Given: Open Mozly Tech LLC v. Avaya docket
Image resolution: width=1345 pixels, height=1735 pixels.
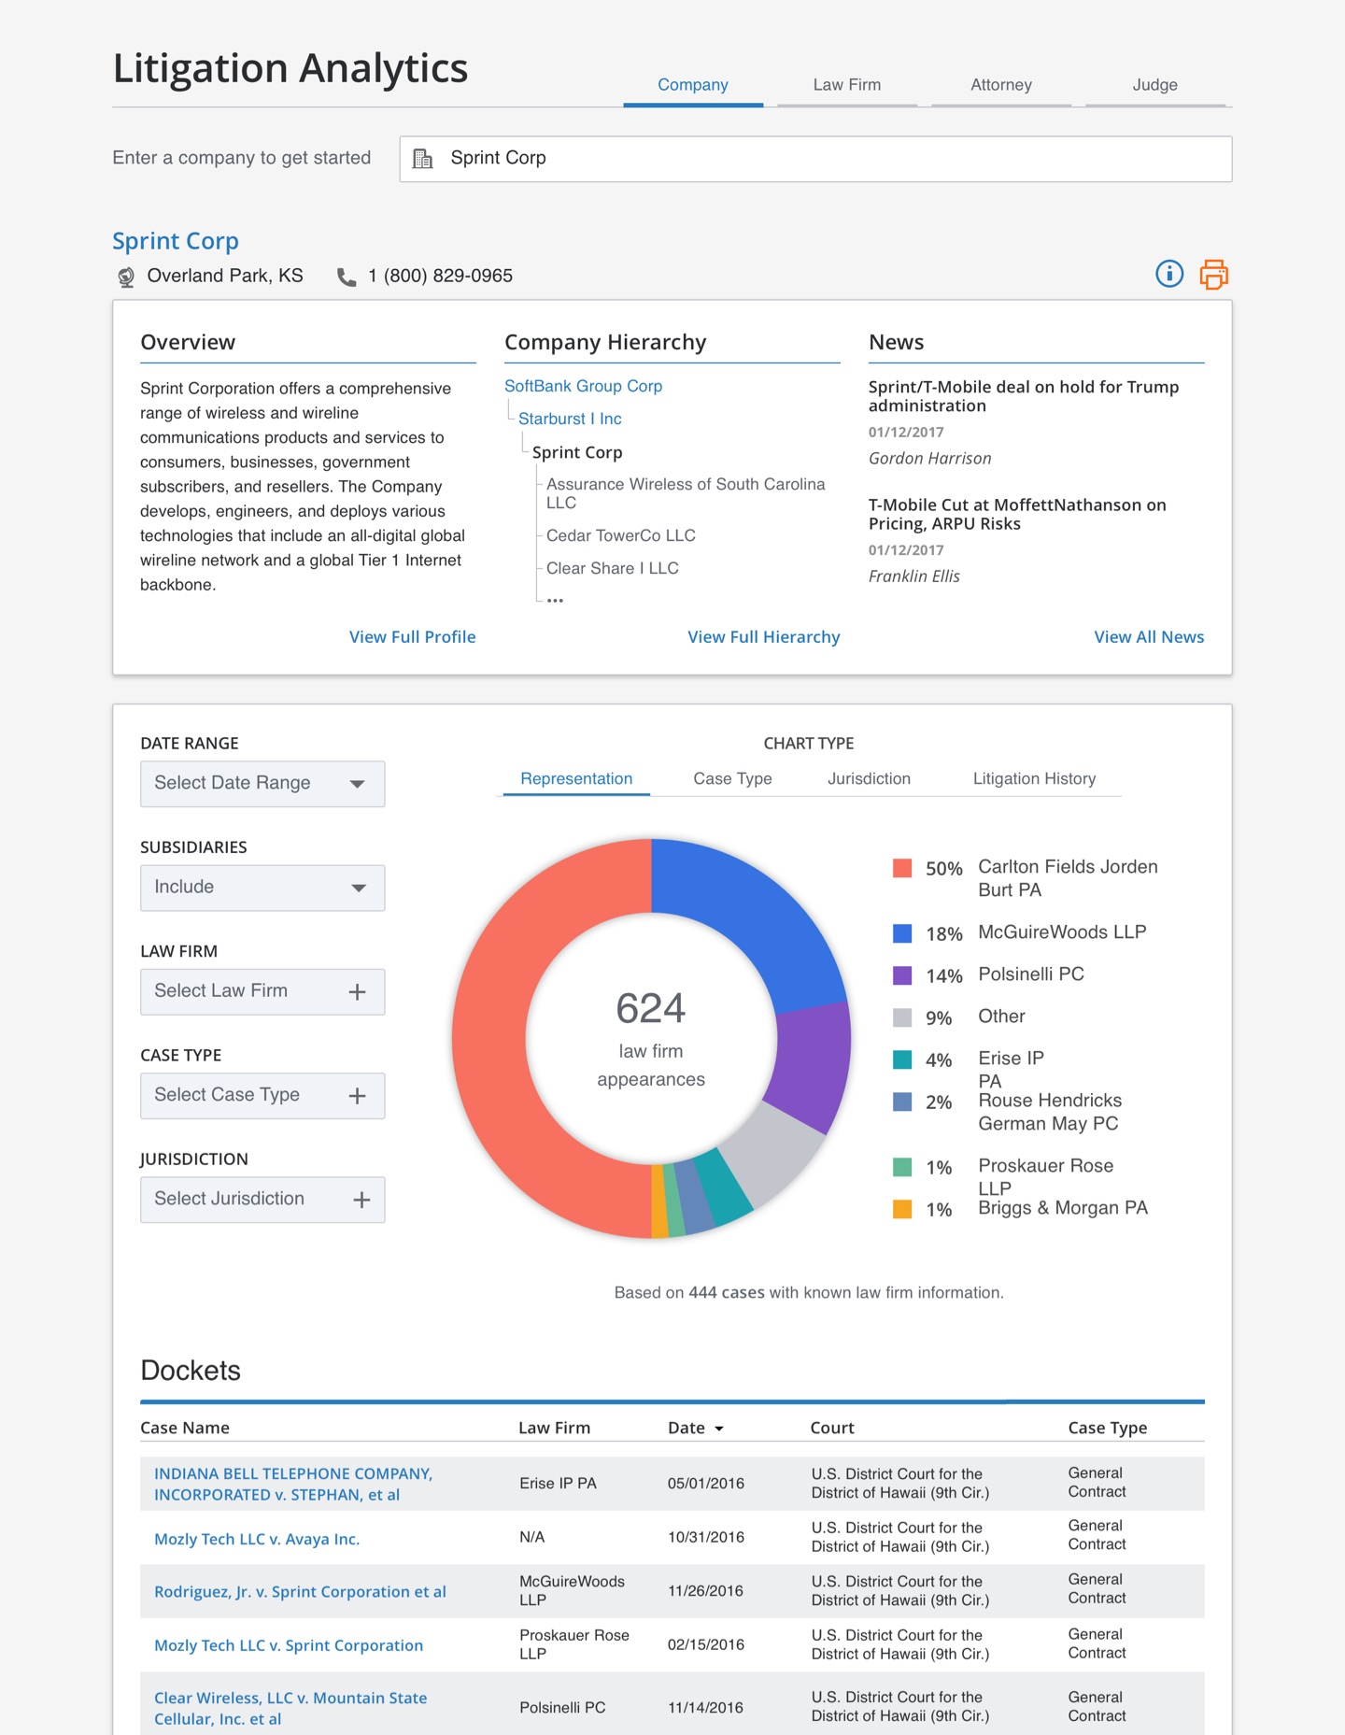Looking at the screenshot, I should point(257,1539).
